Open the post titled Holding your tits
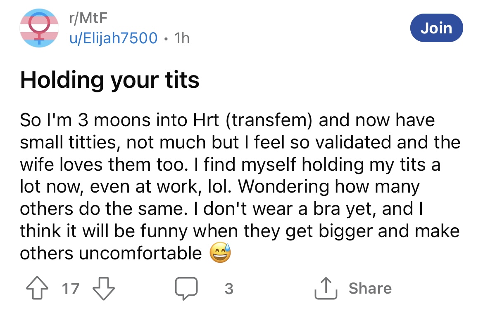 (x=109, y=80)
